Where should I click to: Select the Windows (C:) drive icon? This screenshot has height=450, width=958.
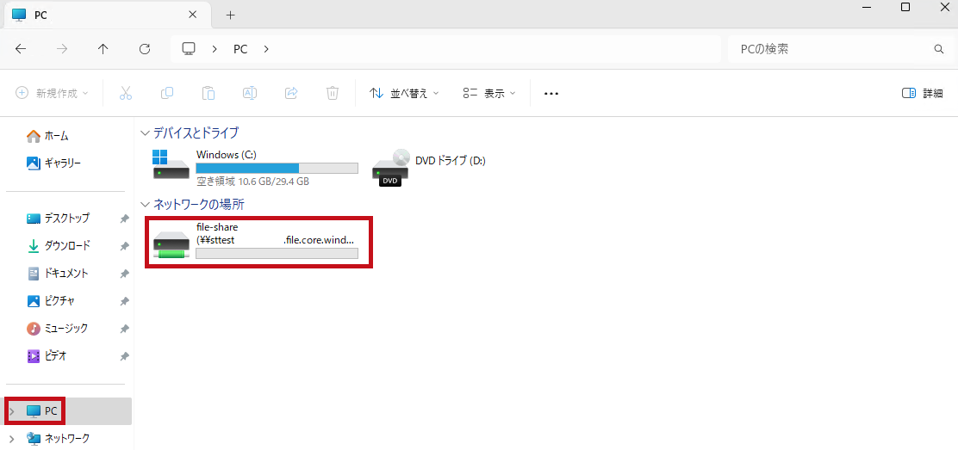[171, 165]
